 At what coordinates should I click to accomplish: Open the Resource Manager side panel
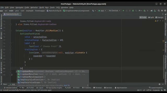click(1, 21)
